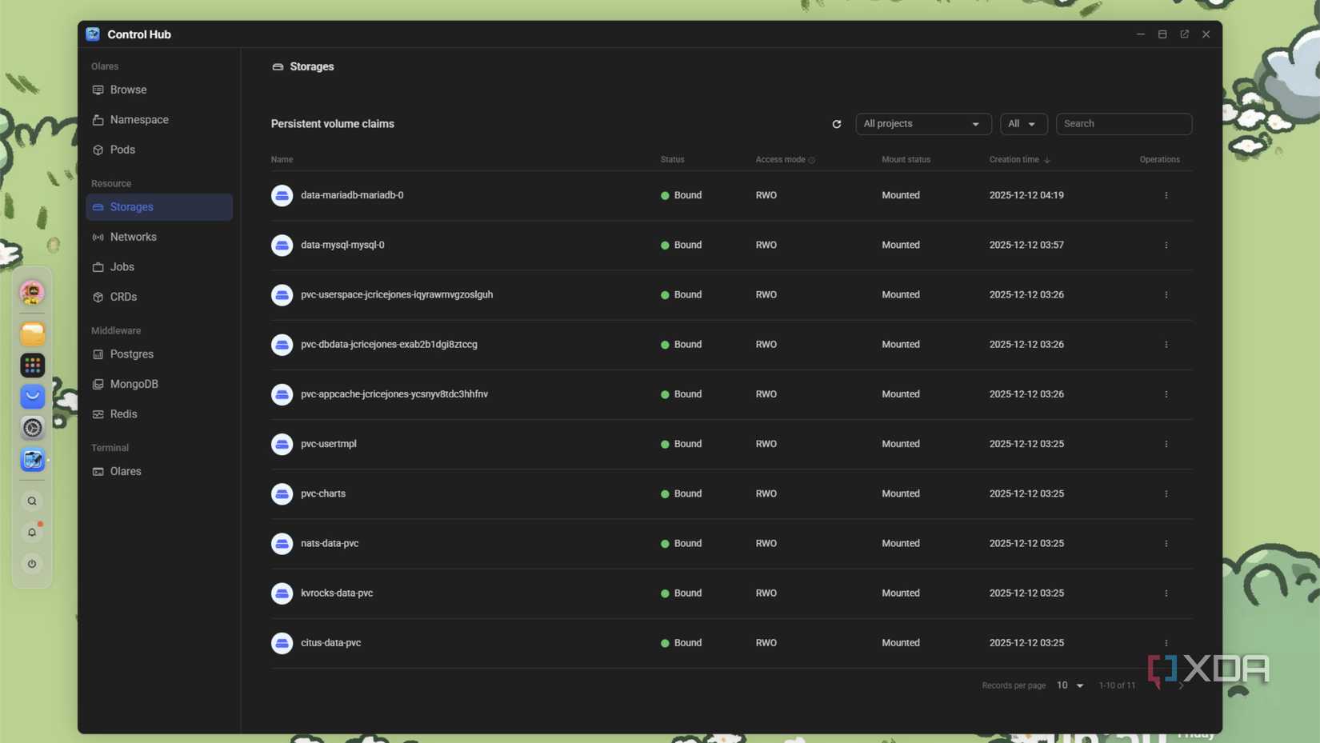The height and width of the screenshot is (743, 1320).
Task: Open MongoDB middleware page
Action: click(x=159, y=384)
